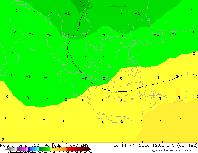Click the '(00+180)' forecast offset text
The width and height of the screenshot is (198, 153).
coord(187,146)
